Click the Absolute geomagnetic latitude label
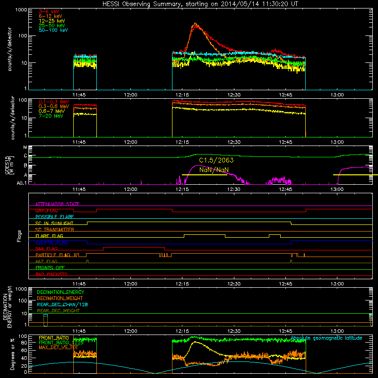The height and width of the screenshot is (378, 378). (326, 338)
